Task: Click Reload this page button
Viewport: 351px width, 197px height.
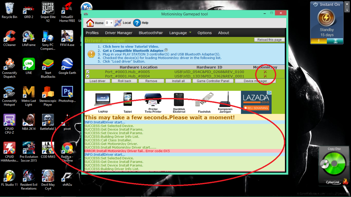Action: point(269,40)
